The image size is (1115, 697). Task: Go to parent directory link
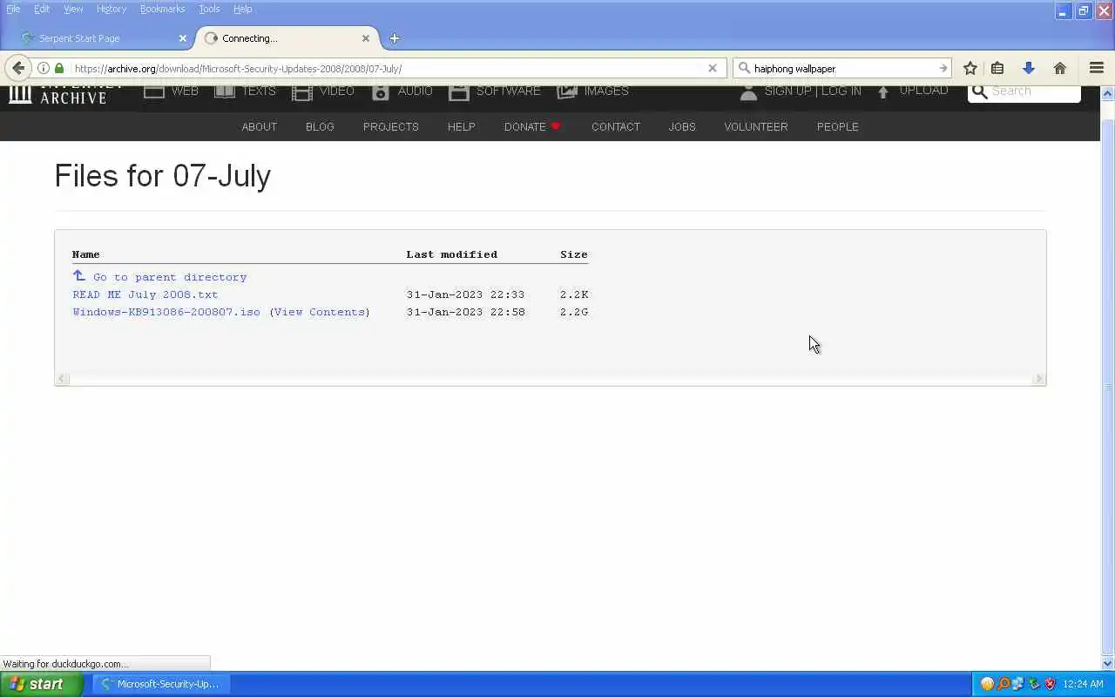pos(170,277)
